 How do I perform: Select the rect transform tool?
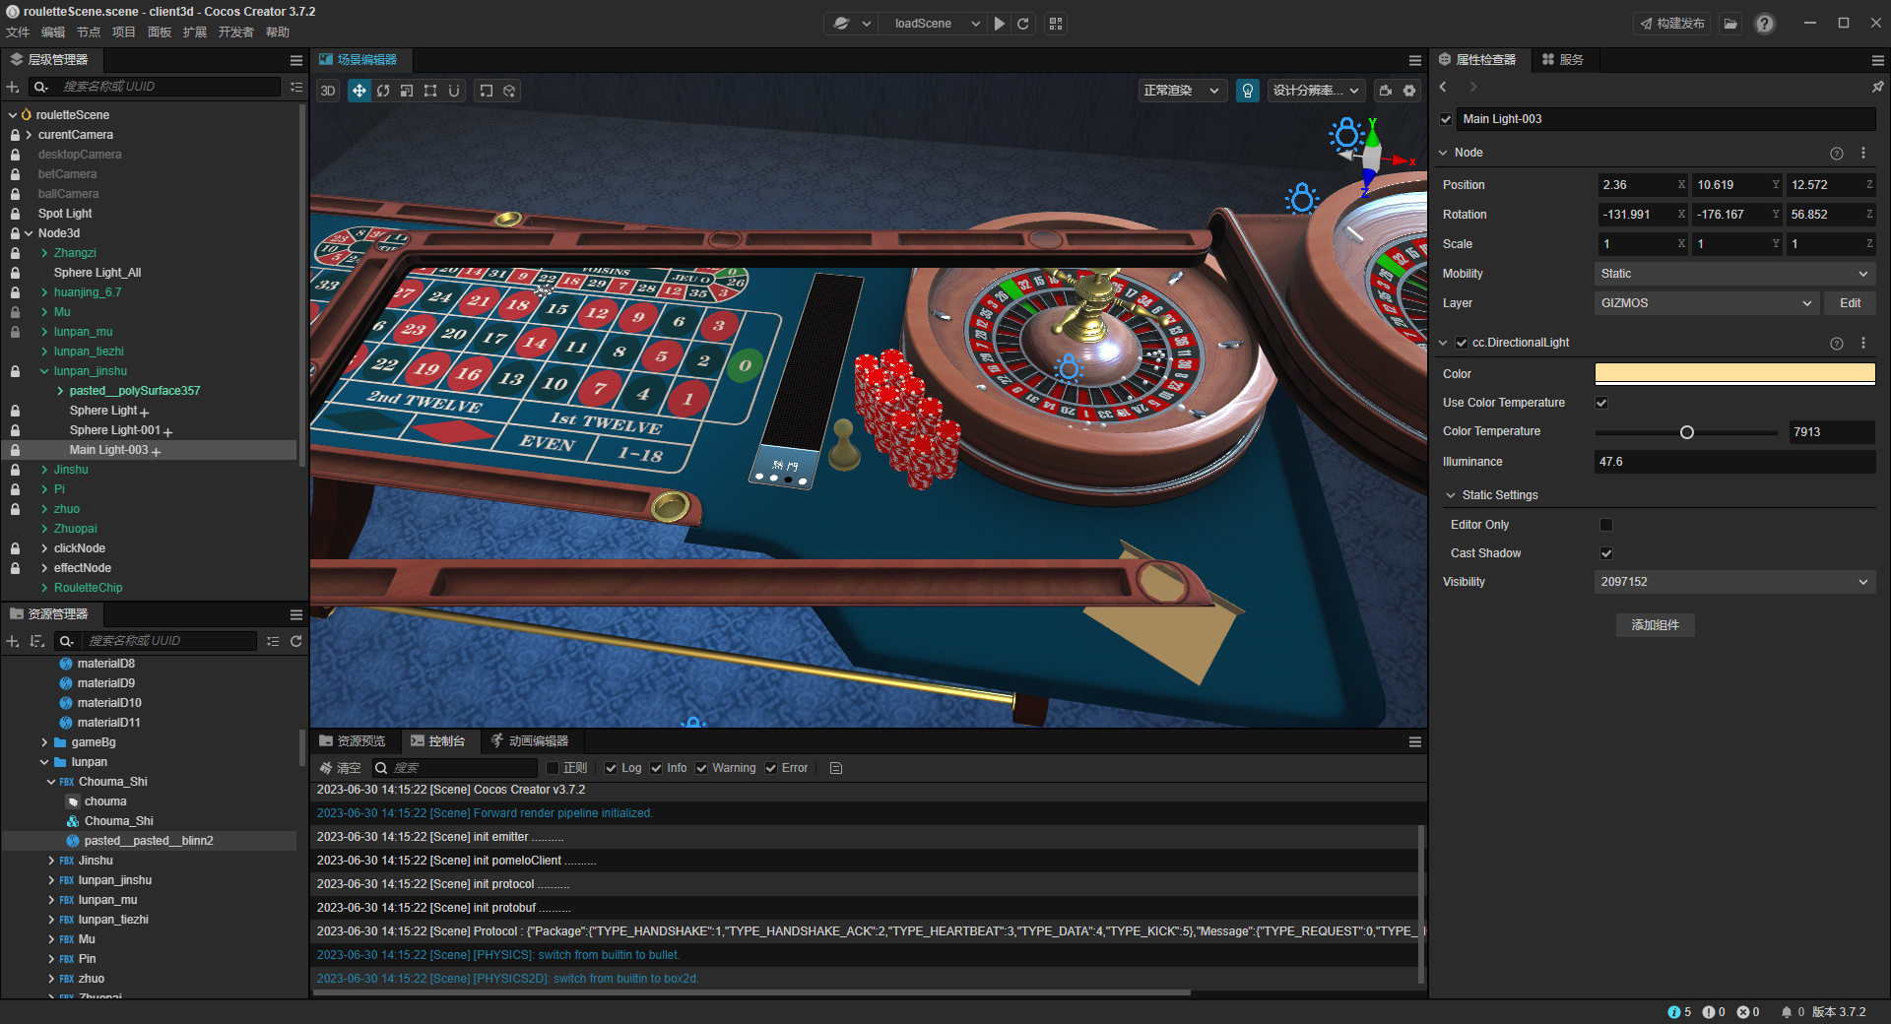click(430, 91)
